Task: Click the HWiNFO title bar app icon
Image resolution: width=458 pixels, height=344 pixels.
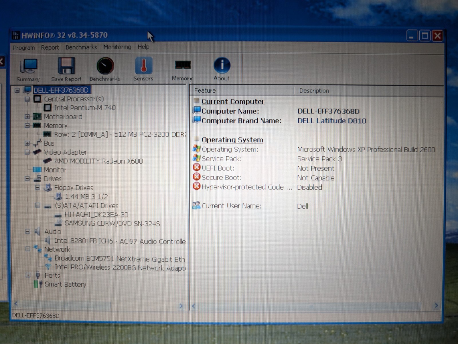Action: click(16, 35)
